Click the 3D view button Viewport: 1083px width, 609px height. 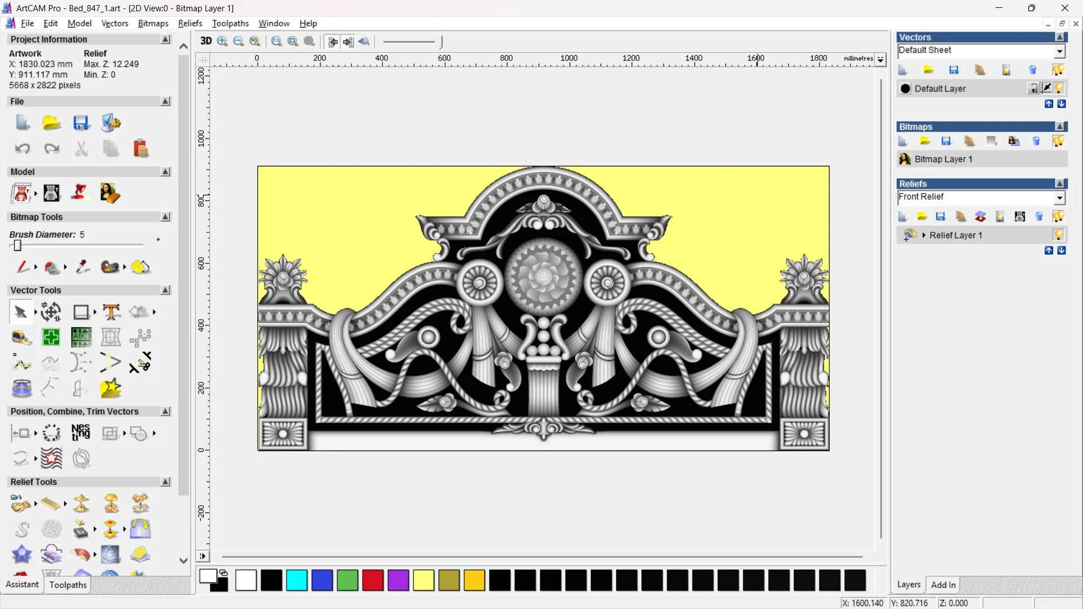coord(206,41)
